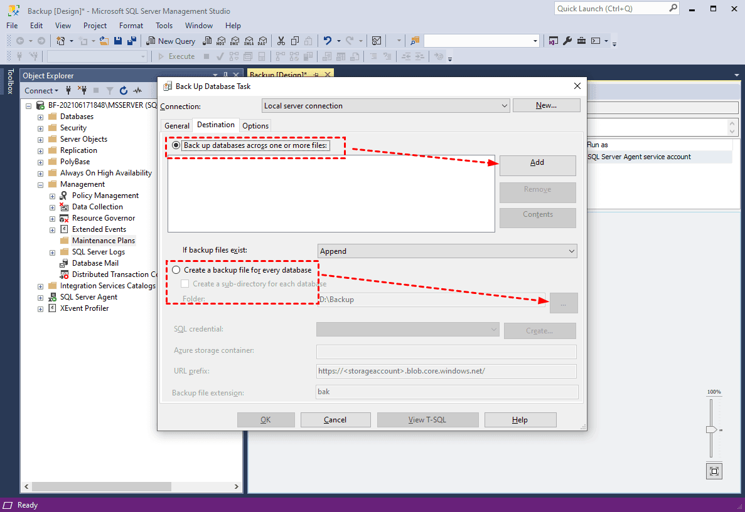The image size is (745, 512).
Task: Click the folder browse '...' button
Action: 564,303
